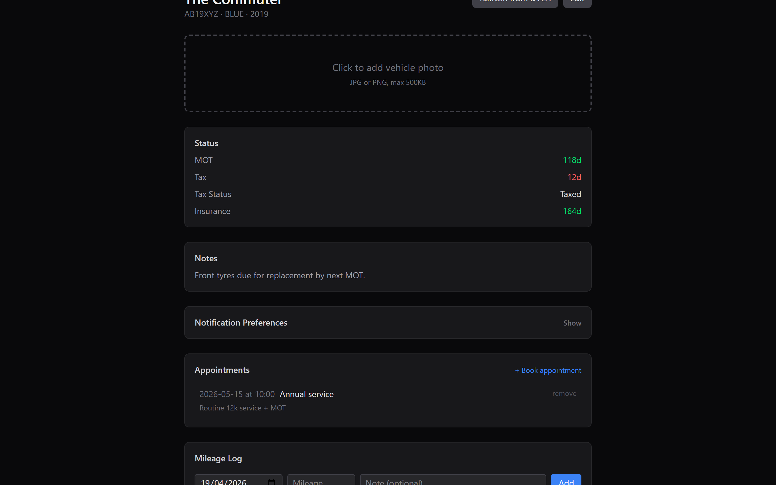Screen dimensions: 776x485
Task: Click the registration AB19XYZ subtitle
Action: click(201, 14)
